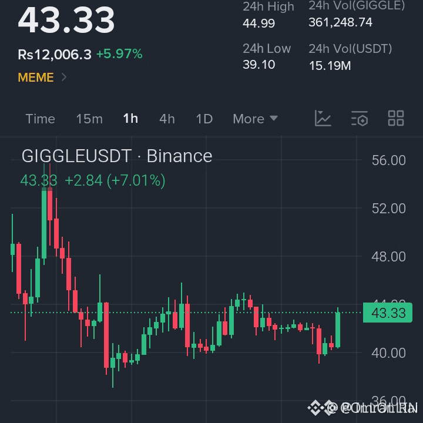
Task: Click the 52.00 price axis label
Action: coord(388,208)
